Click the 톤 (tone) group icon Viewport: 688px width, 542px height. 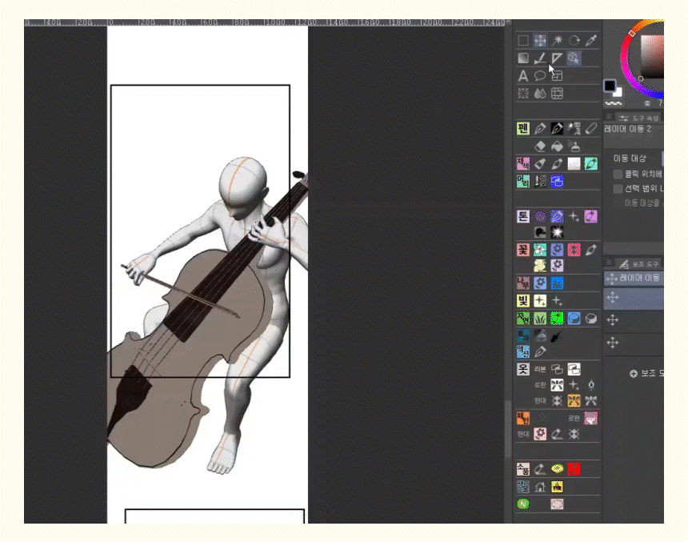523,216
